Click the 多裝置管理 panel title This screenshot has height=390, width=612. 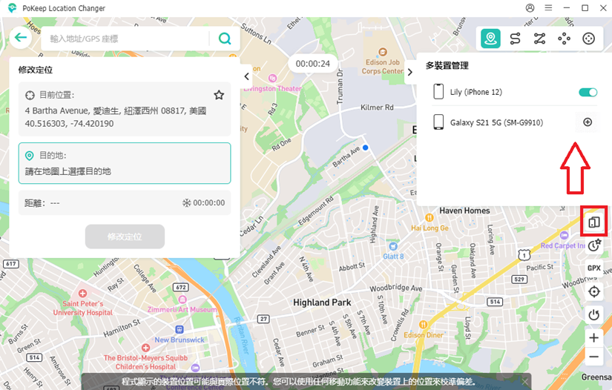pos(447,65)
